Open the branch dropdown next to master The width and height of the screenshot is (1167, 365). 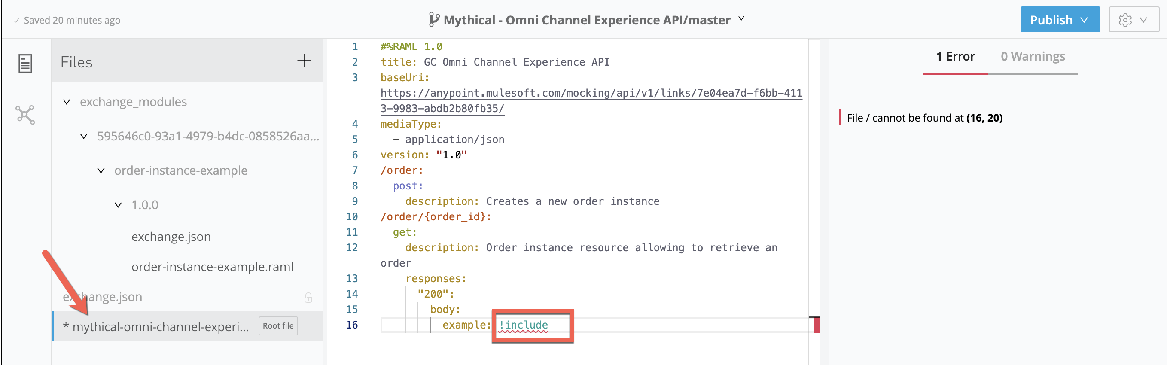(742, 19)
